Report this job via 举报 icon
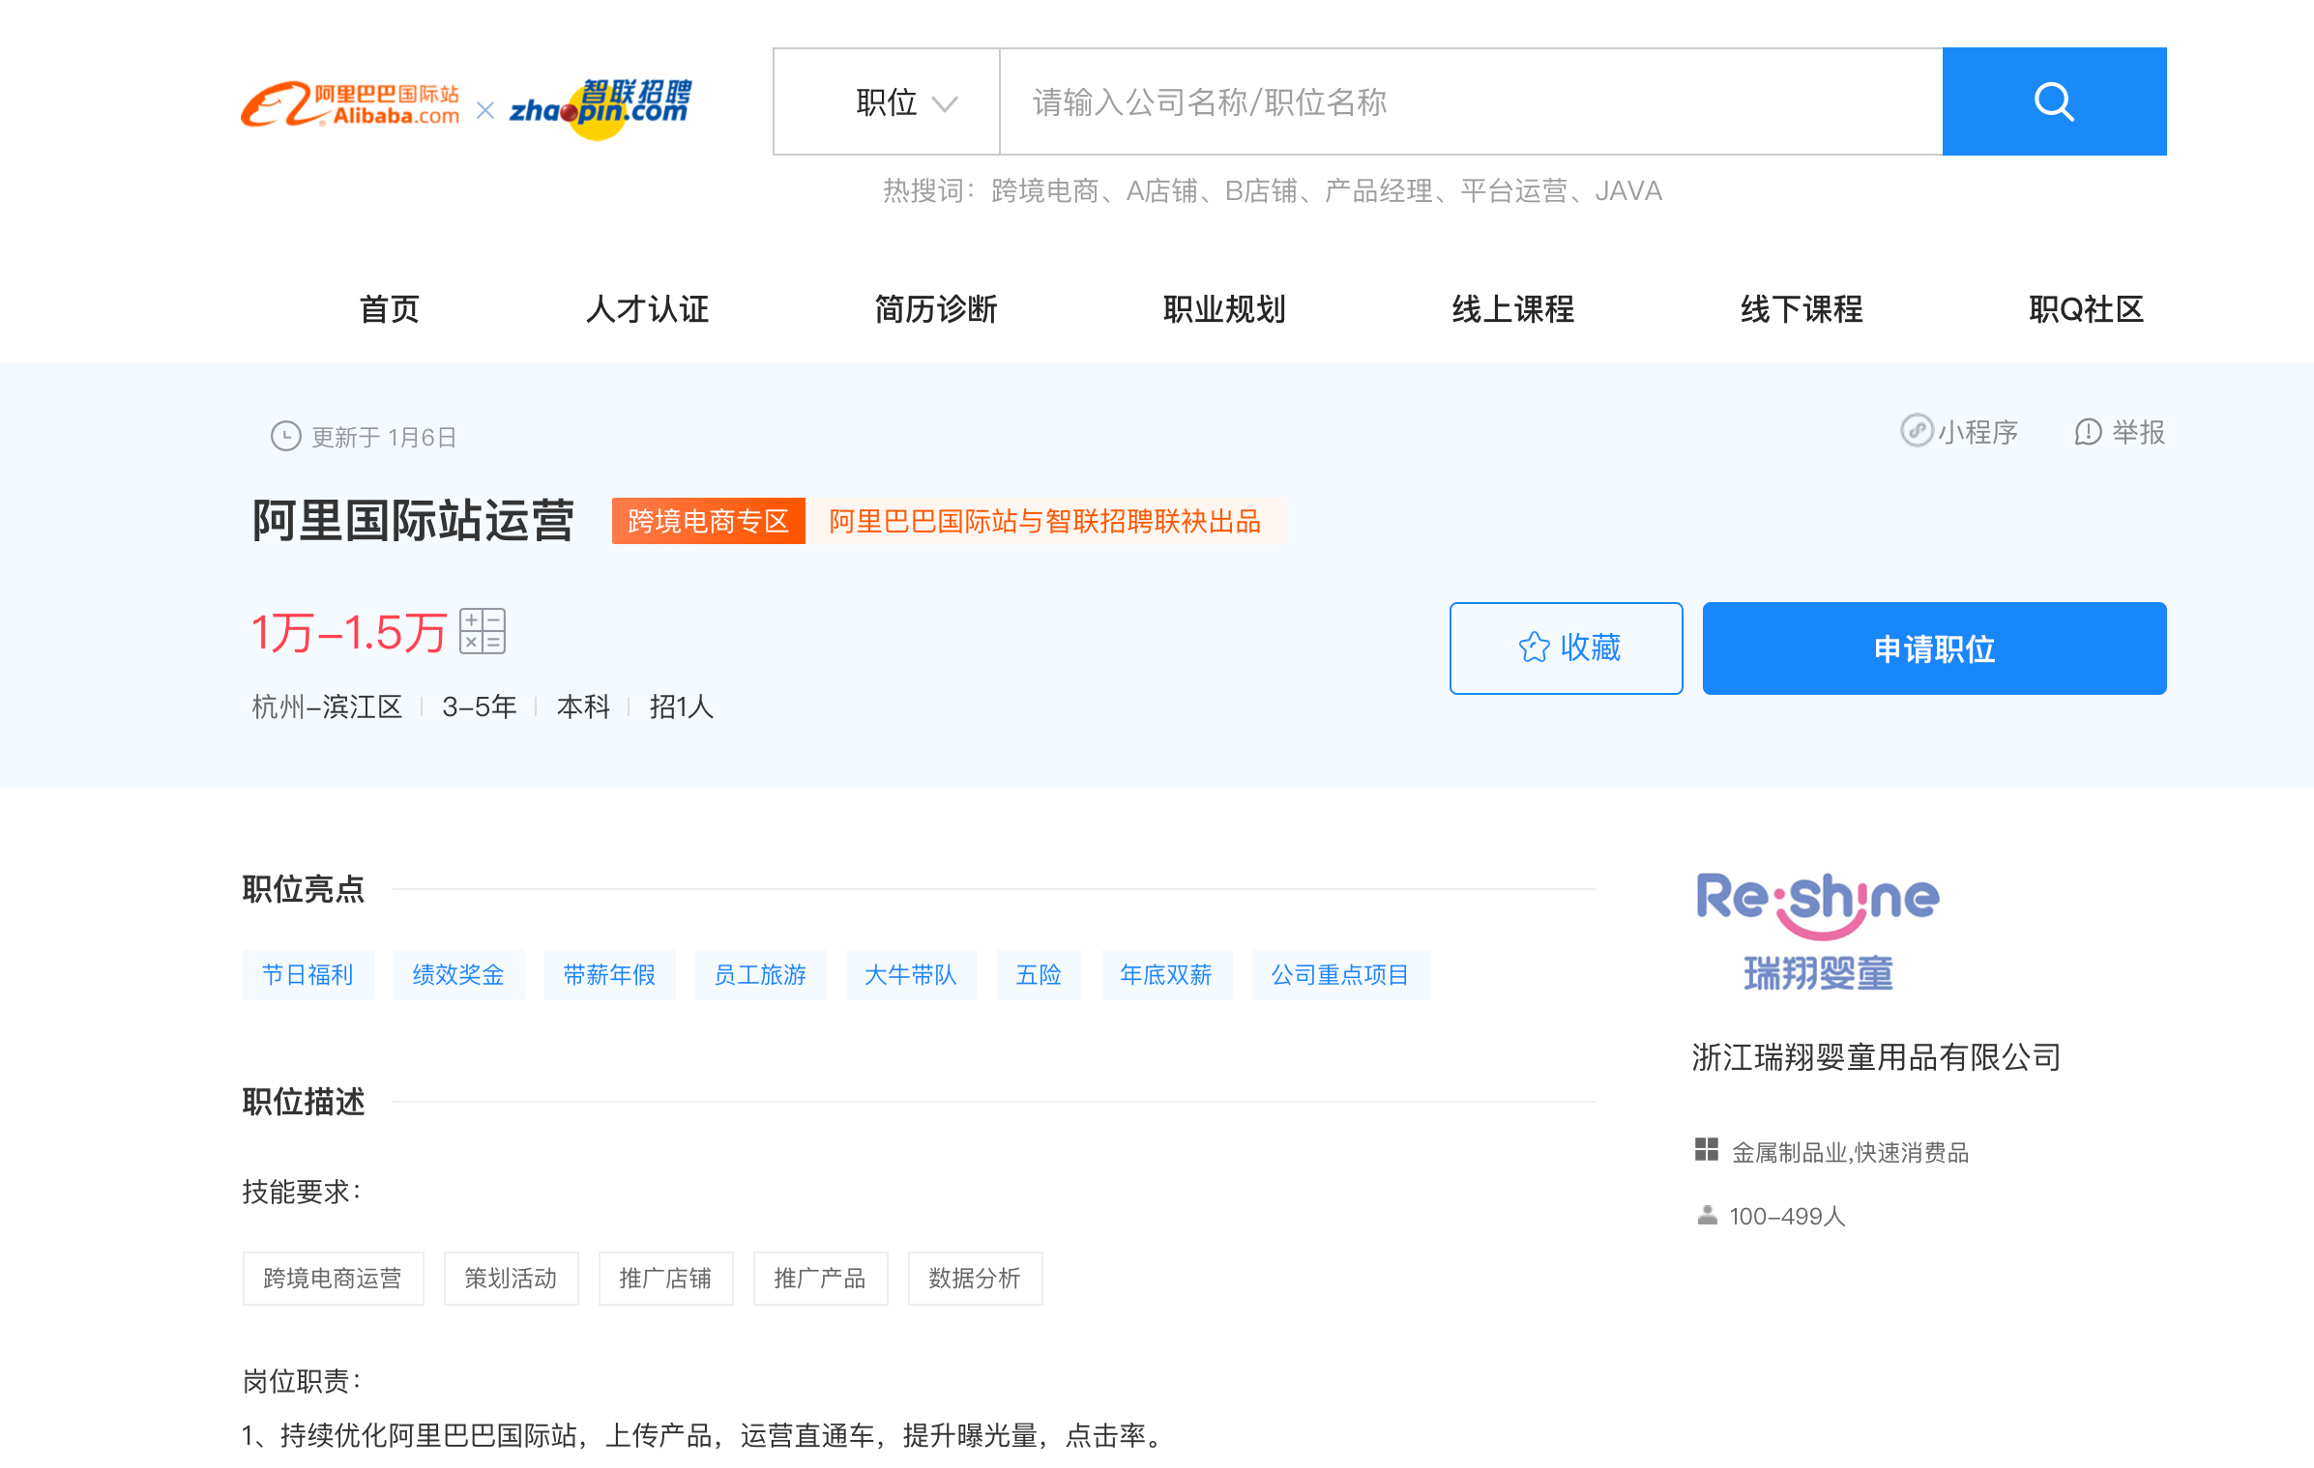 tap(2088, 432)
